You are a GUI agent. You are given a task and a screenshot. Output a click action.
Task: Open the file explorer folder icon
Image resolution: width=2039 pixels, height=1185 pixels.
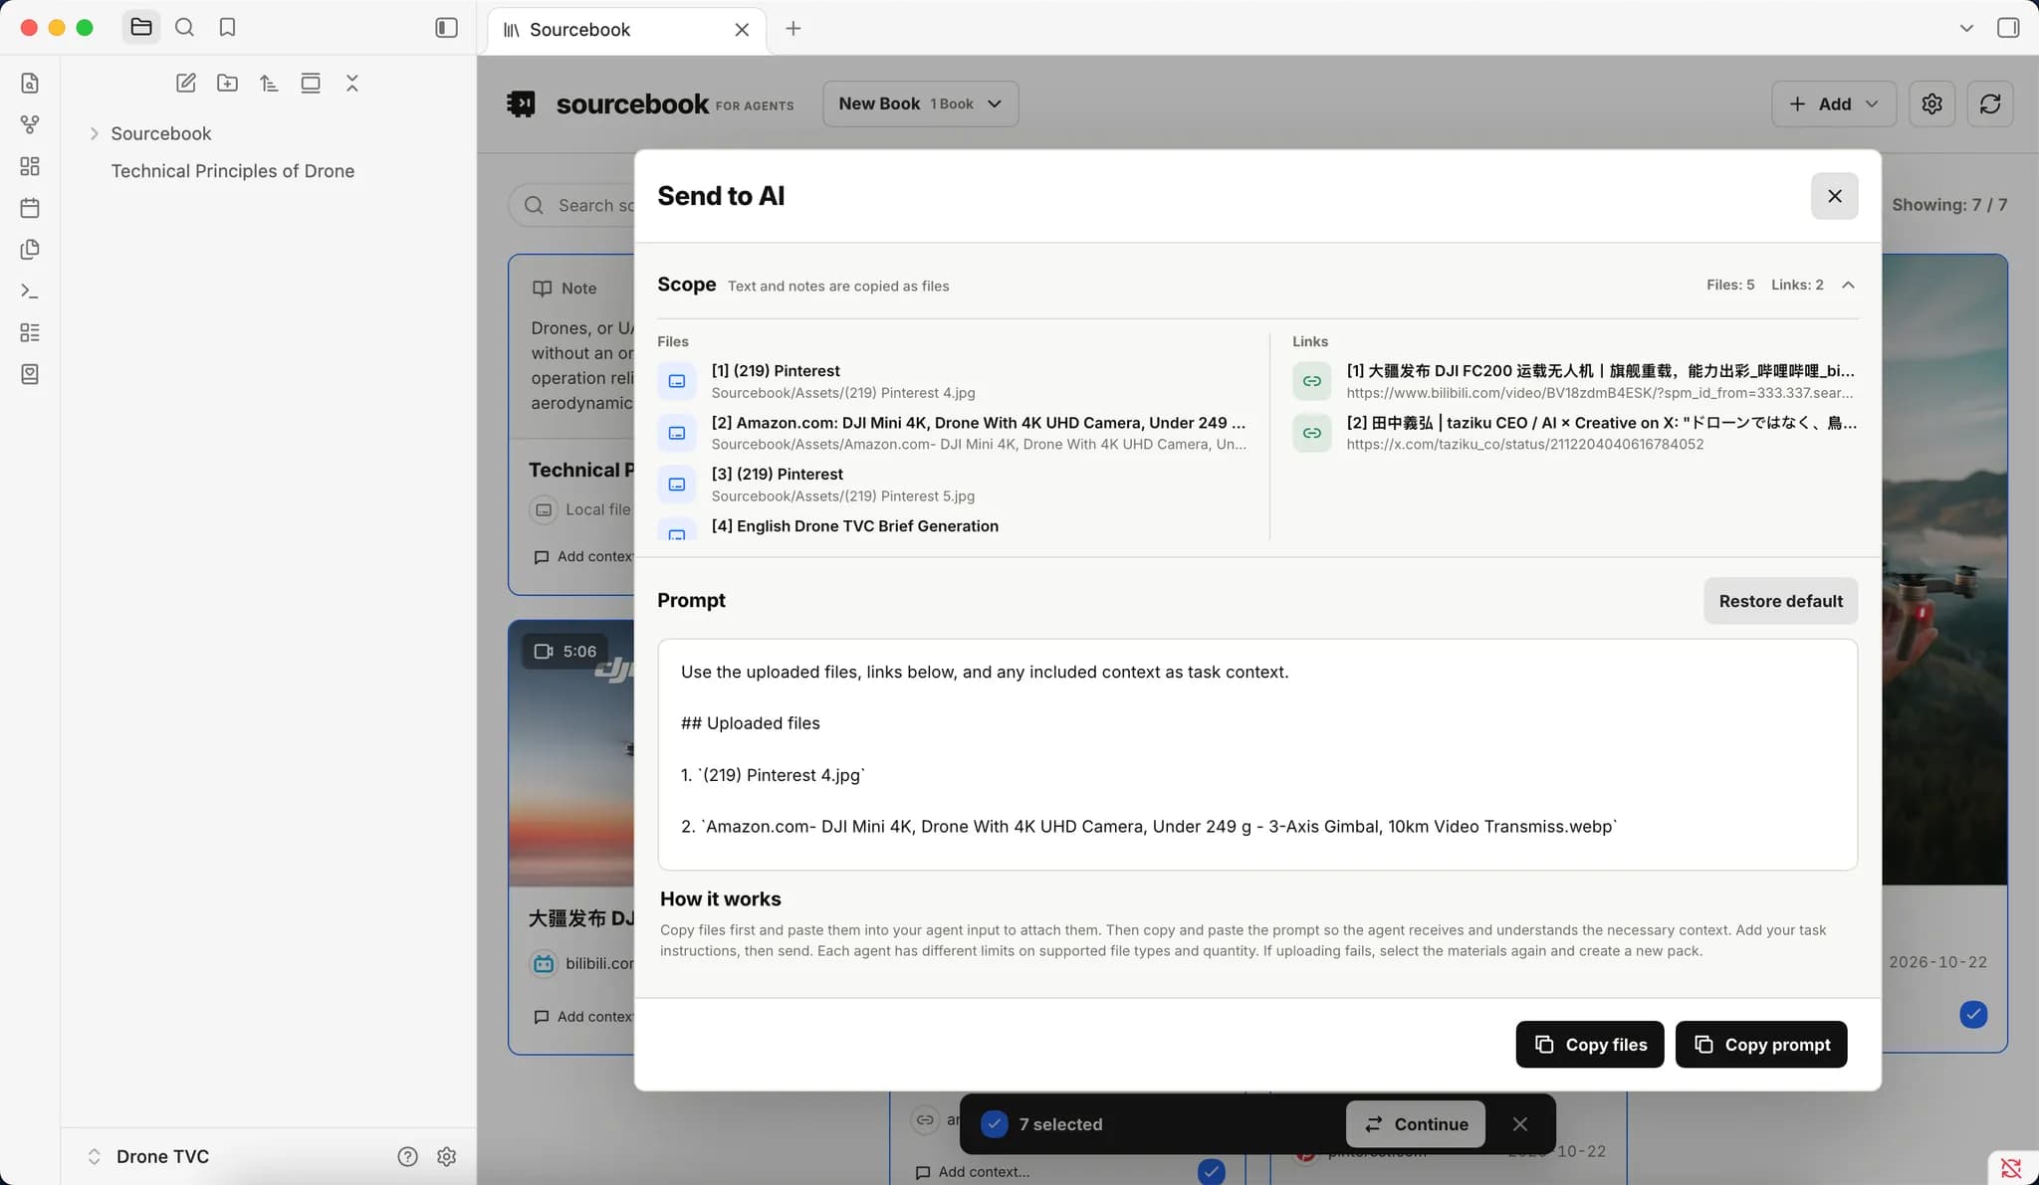tap(141, 28)
